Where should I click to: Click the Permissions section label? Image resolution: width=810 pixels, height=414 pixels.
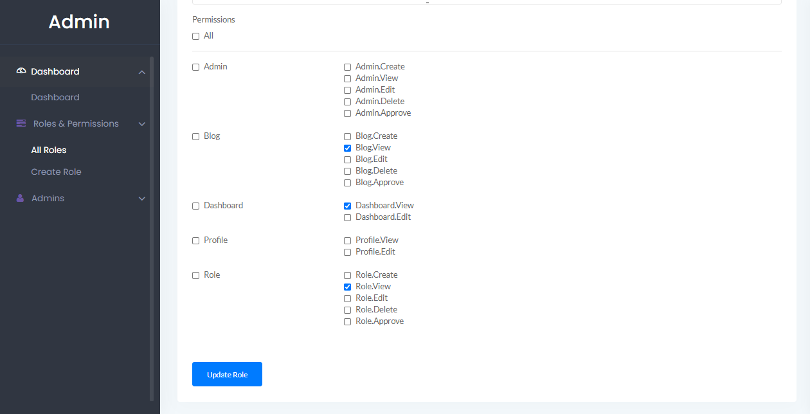pos(213,20)
